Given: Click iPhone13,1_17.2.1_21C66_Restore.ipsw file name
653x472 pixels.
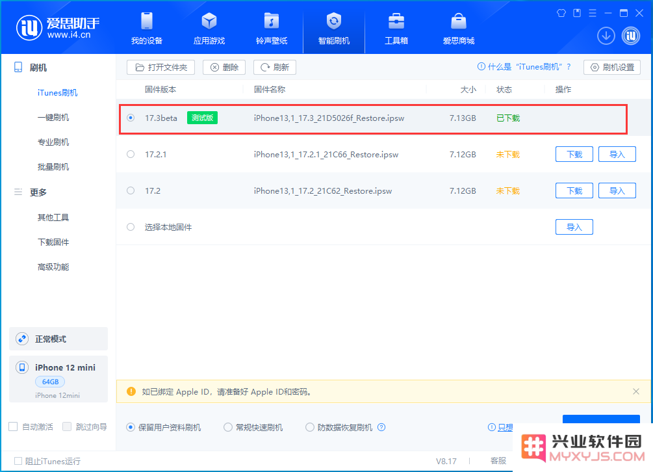Looking at the screenshot, I should (x=326, y=154).
